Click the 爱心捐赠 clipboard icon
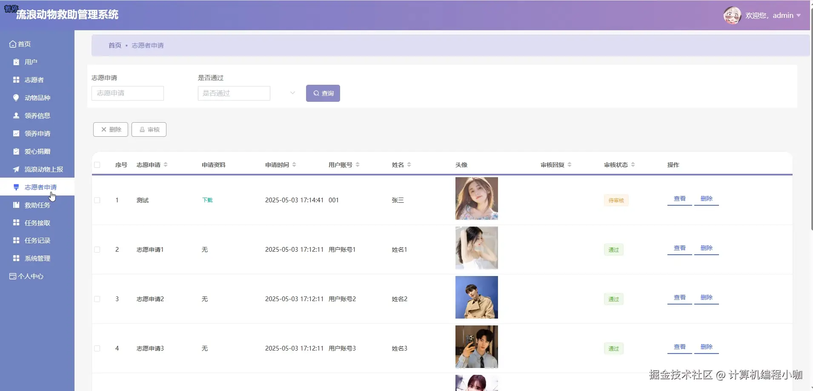813x391 pixels. pyautogui.click(x=16, y=152)
